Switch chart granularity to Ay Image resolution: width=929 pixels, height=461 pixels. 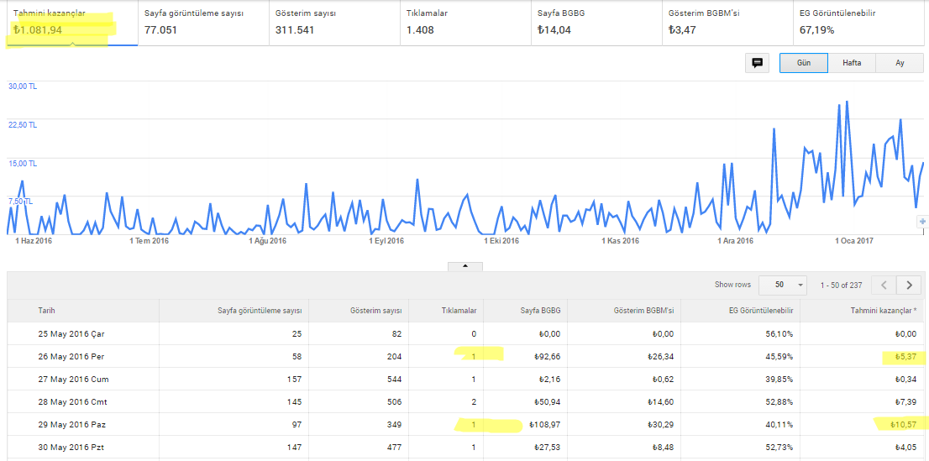point(900,63)
